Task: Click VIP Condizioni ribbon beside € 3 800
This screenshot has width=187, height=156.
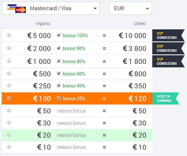Action: tap(168, 48)
